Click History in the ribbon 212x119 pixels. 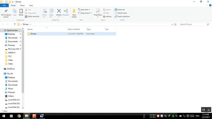[107, 16]
